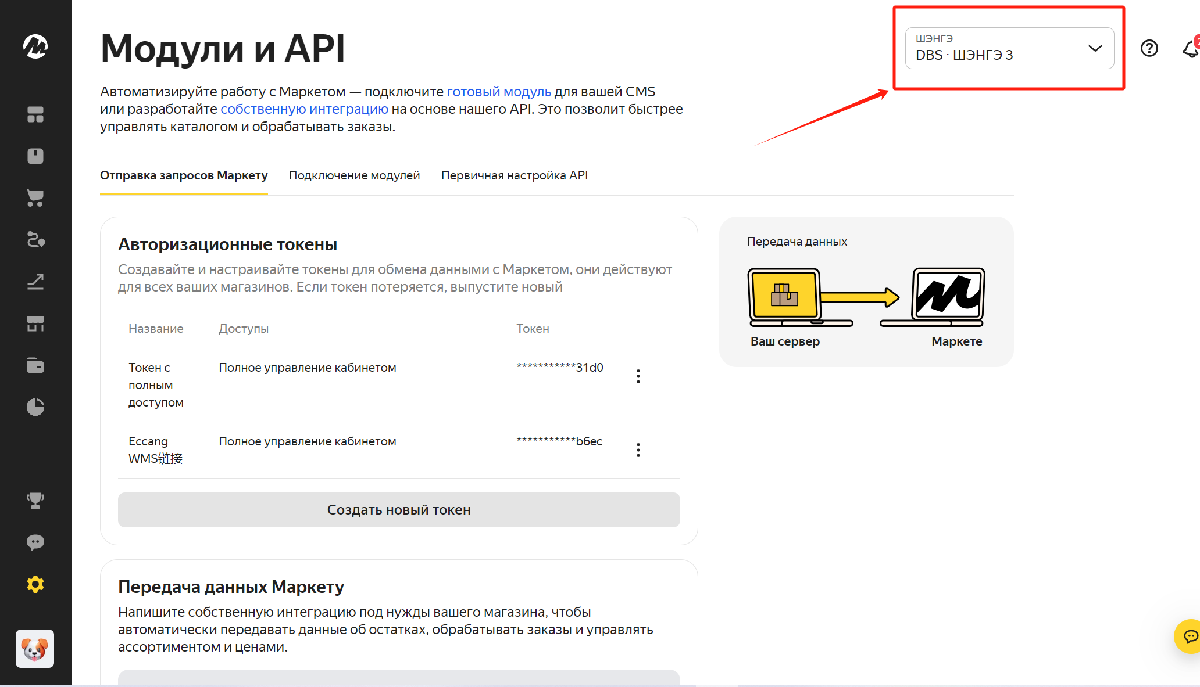The image size is (1200, 687).
Task: Select the Отправка запросов Маркету tab
Action: [x=184, y=175]
